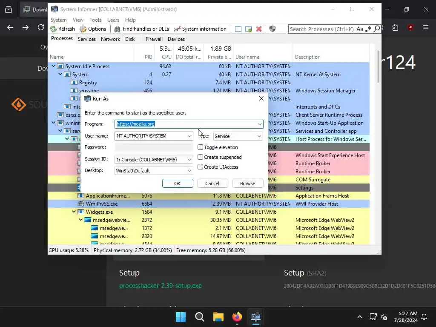Open taskbar Search

tap(199, 317)
